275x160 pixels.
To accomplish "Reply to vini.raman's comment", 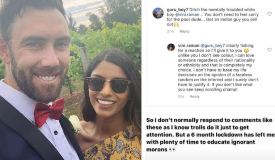I will coord(195,97).
